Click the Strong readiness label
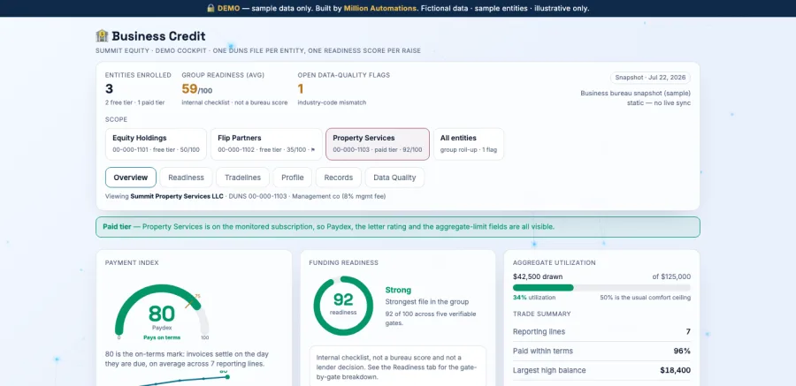796x386 pixels. [399, 290]
